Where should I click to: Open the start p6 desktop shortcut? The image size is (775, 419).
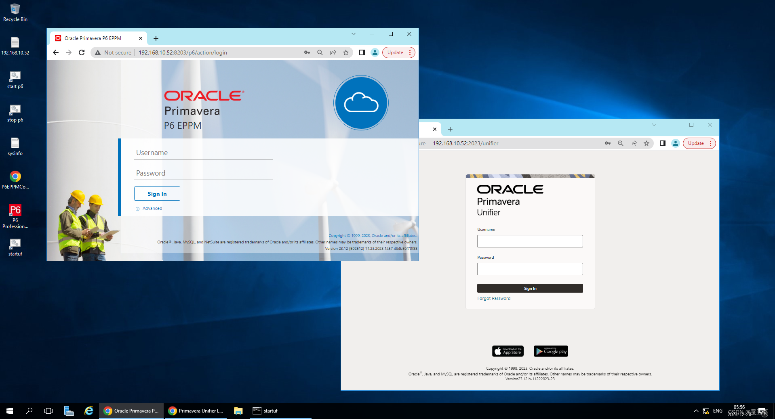coord(15,79)
